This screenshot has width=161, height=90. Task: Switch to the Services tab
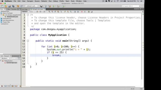coord(14,9)
